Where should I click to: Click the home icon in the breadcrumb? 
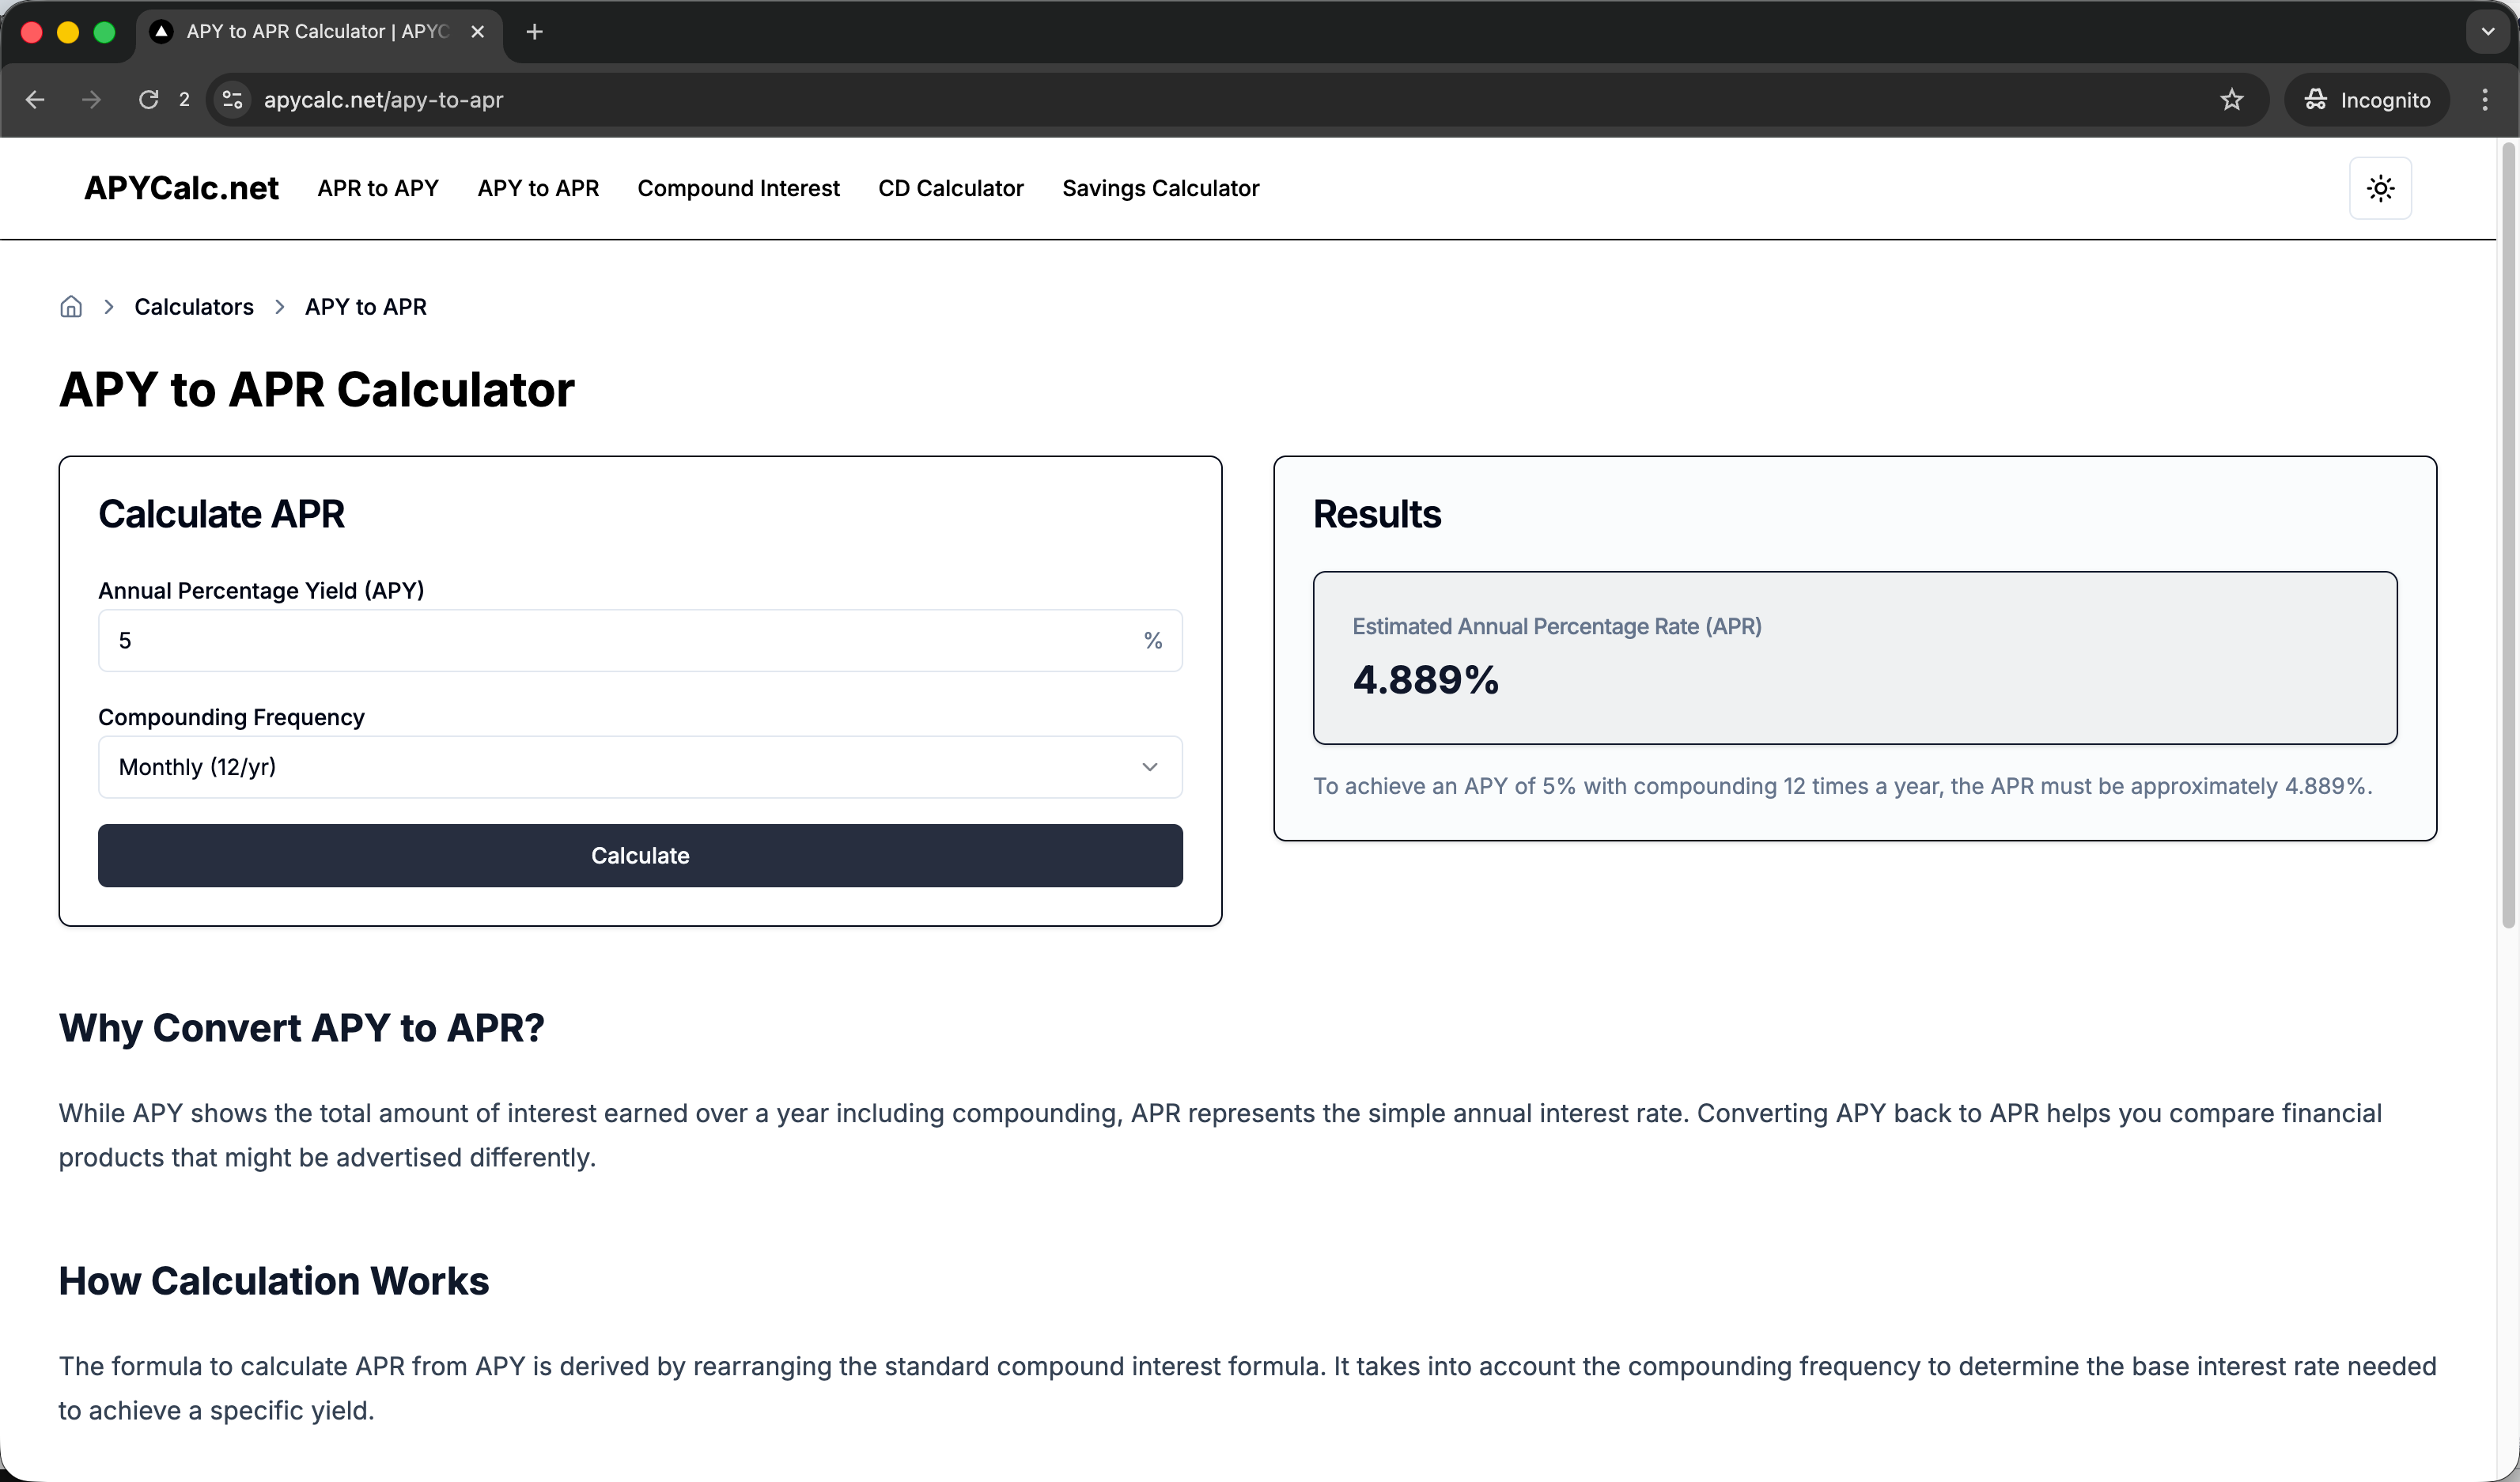tap(71, 306)
